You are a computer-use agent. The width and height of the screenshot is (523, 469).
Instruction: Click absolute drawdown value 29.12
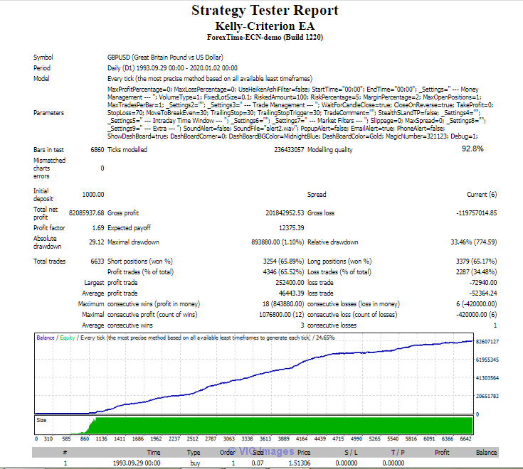pos(96,242)
